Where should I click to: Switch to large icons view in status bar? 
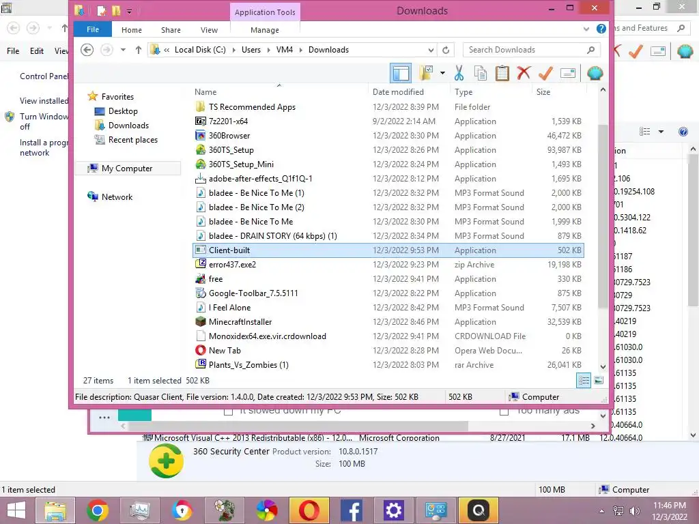pos(599,381)
